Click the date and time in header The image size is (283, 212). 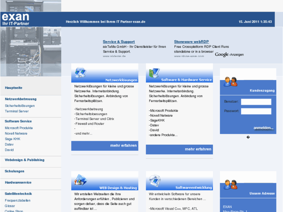point(255,22)
